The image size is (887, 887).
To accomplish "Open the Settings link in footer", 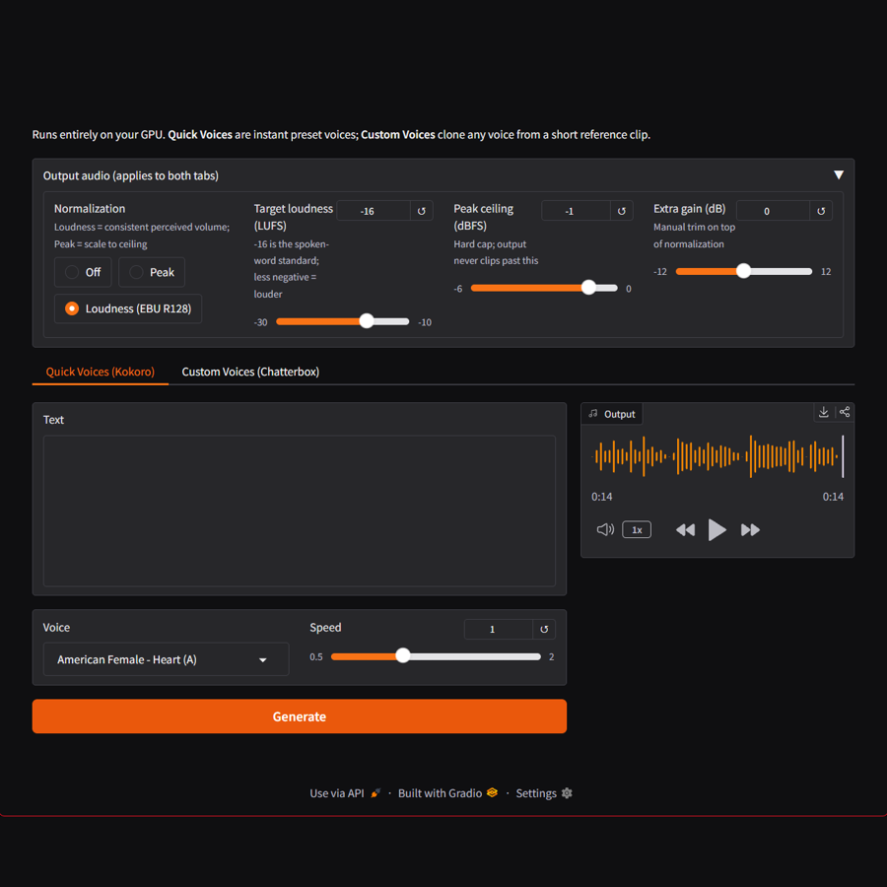I will click(544, 793).
